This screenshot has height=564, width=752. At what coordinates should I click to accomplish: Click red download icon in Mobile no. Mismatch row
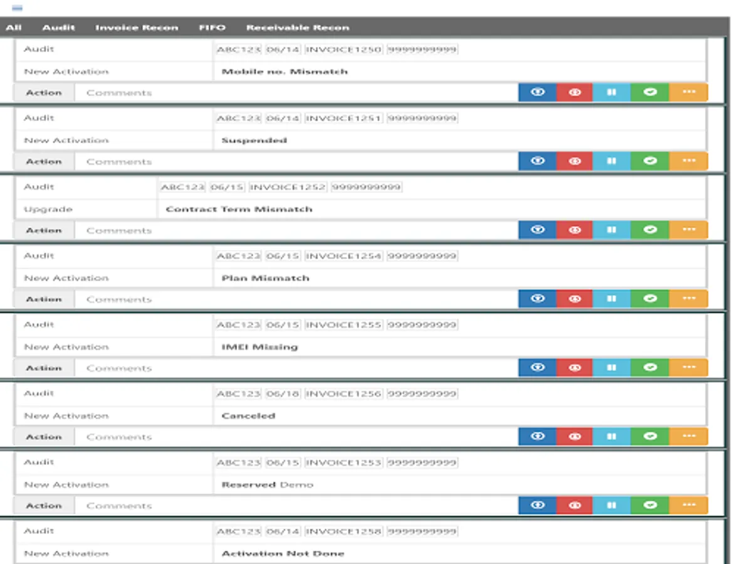pos(575,92)
